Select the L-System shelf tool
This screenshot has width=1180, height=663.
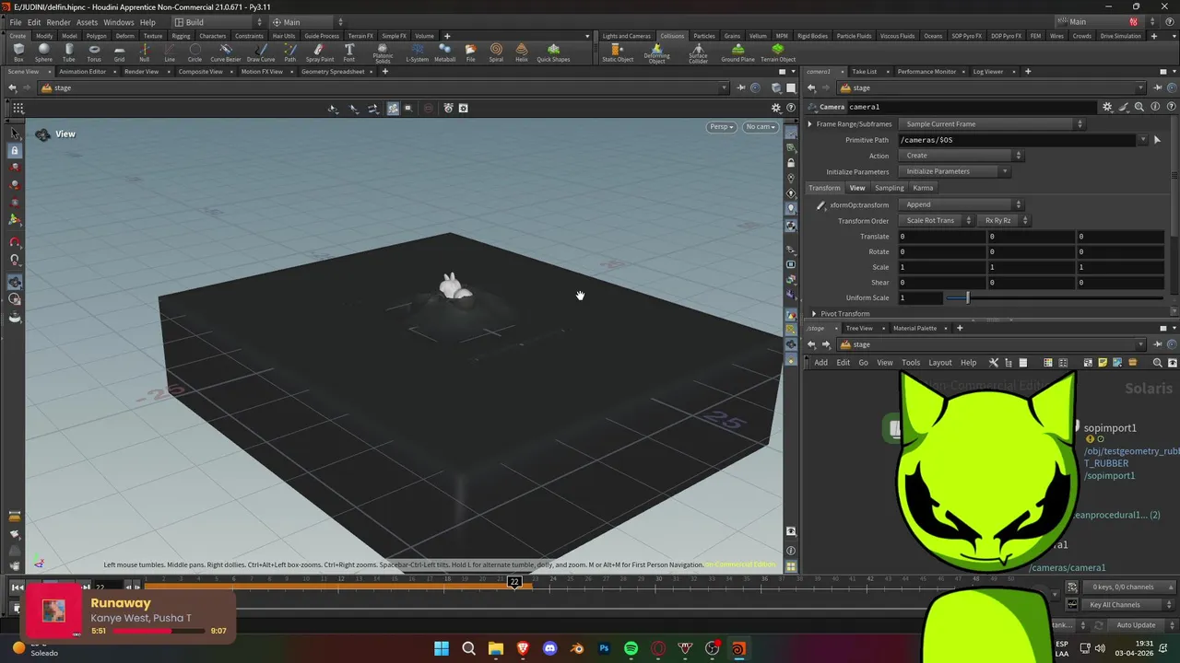418,52
